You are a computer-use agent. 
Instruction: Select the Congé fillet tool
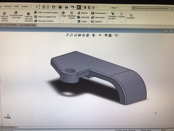[63, 14]
